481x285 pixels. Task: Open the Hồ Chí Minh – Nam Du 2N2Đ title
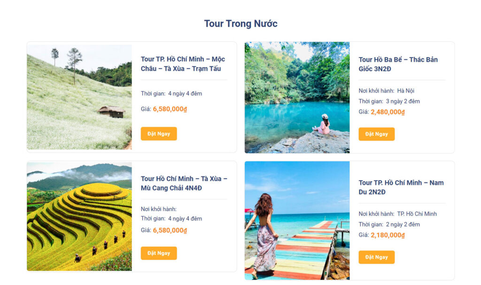(x=401, y=187)
